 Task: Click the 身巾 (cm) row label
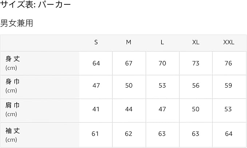[13, 86]
